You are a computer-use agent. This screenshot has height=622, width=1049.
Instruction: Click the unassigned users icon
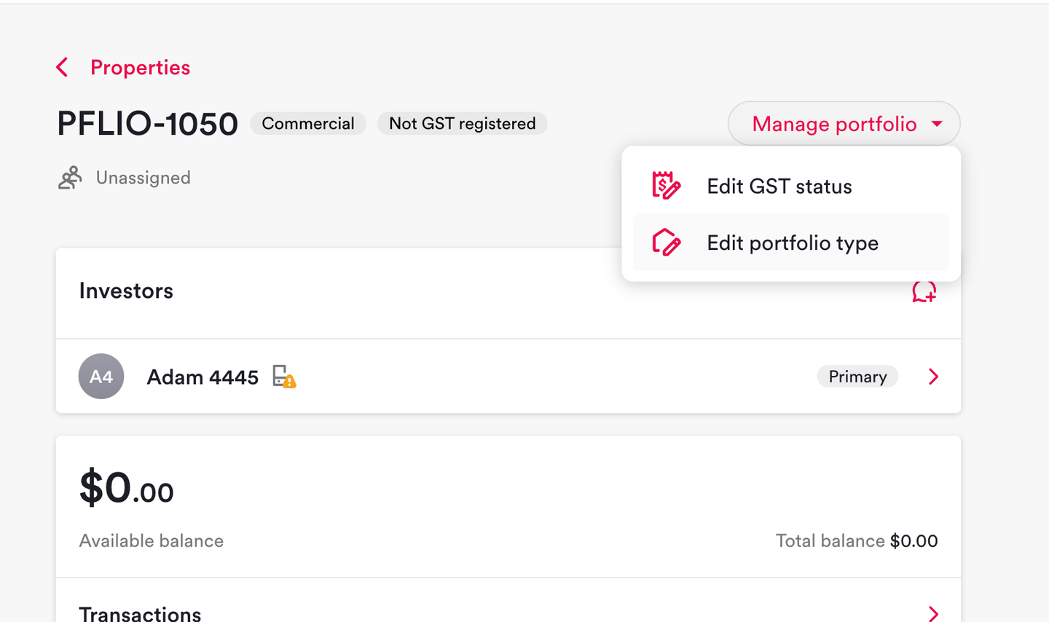(70, 178)
